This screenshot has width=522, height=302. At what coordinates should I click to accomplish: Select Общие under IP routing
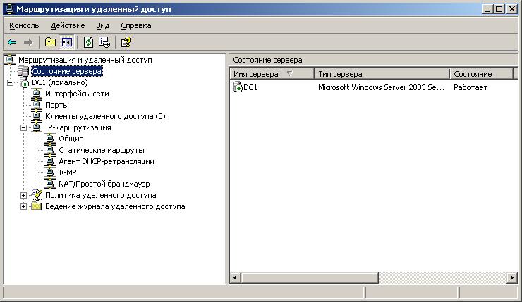pyautogui.click(x=71, y=139)
